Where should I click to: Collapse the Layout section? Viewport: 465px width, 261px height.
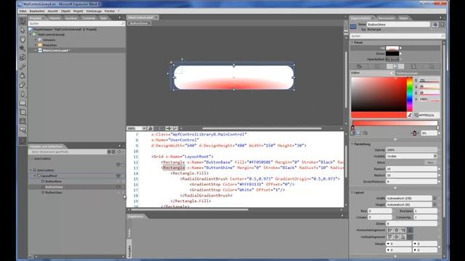(x=352, y=193)
